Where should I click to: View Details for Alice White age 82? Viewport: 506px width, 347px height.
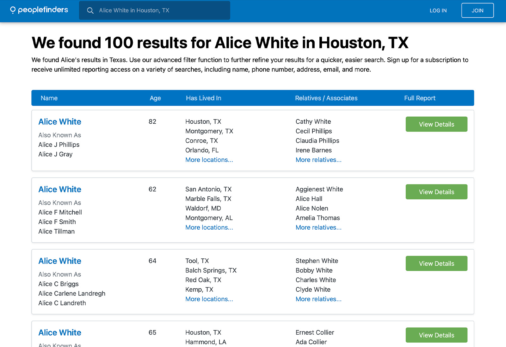436,124
